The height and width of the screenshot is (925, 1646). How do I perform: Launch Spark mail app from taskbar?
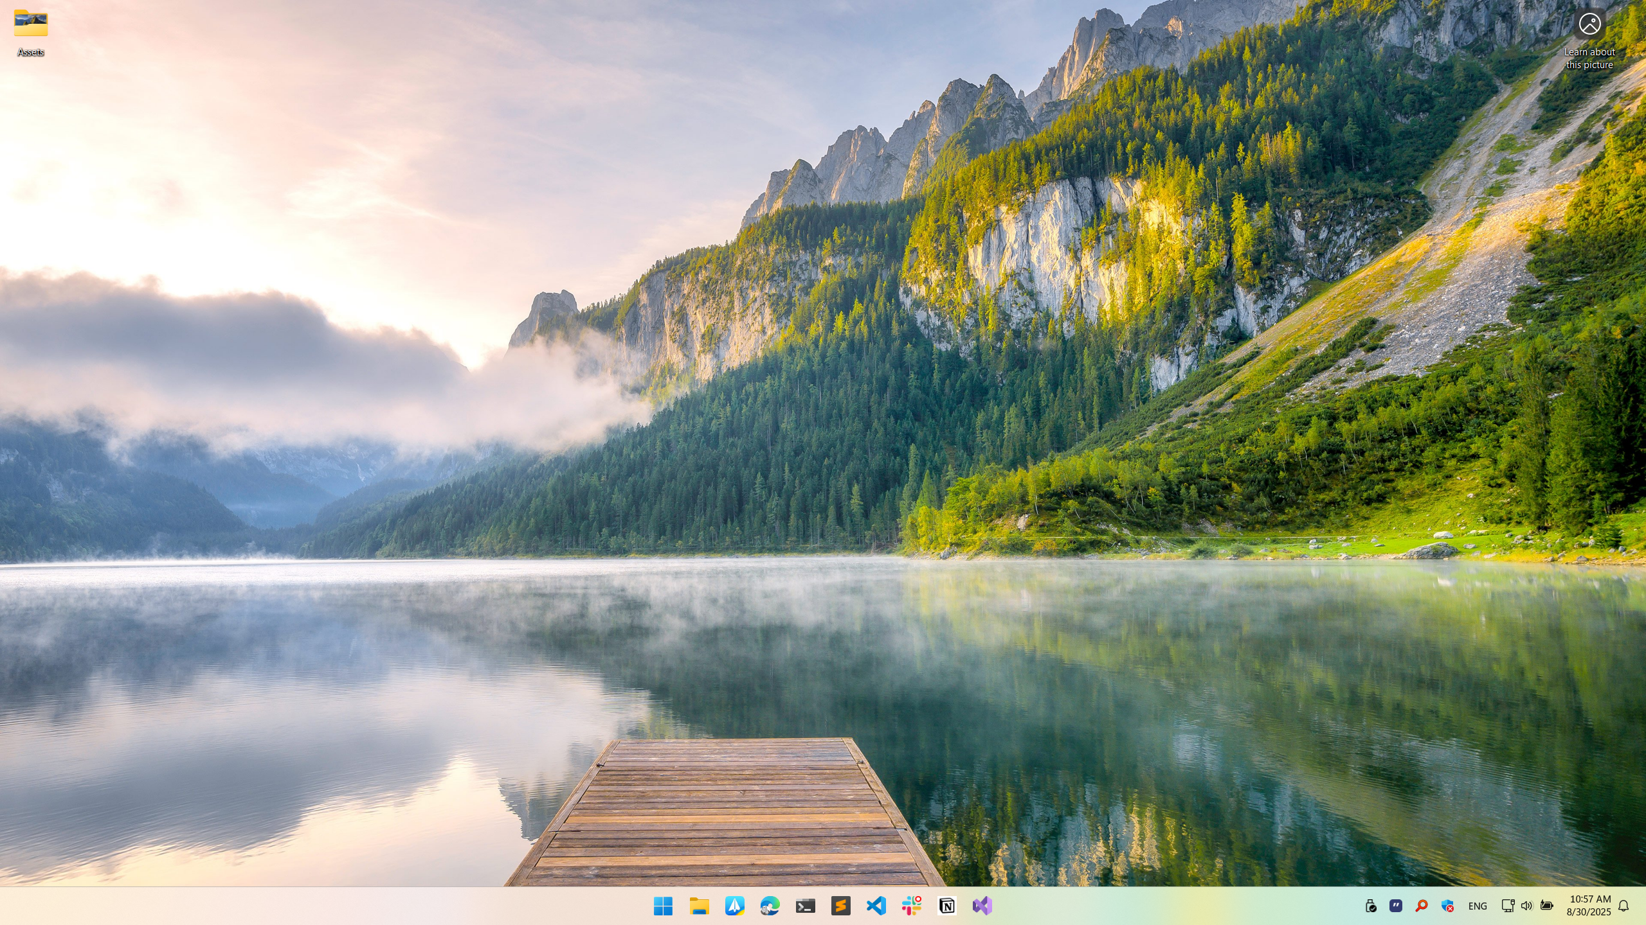734,906
